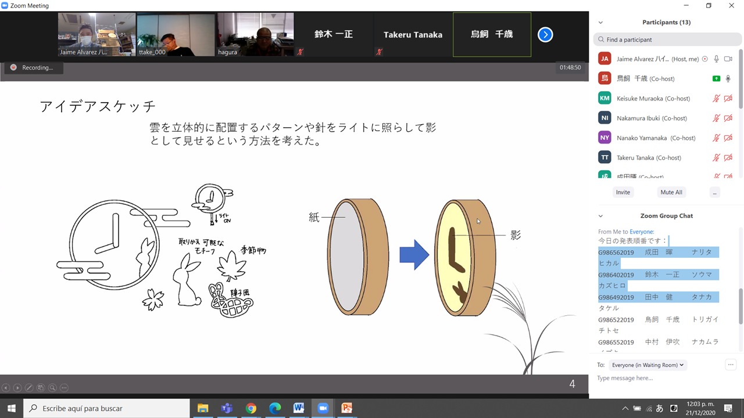The height and width of the screenshot is (418, 744).
Task: Click the KM avatar of Keisuke Muraoka
Action: point(604,98)
